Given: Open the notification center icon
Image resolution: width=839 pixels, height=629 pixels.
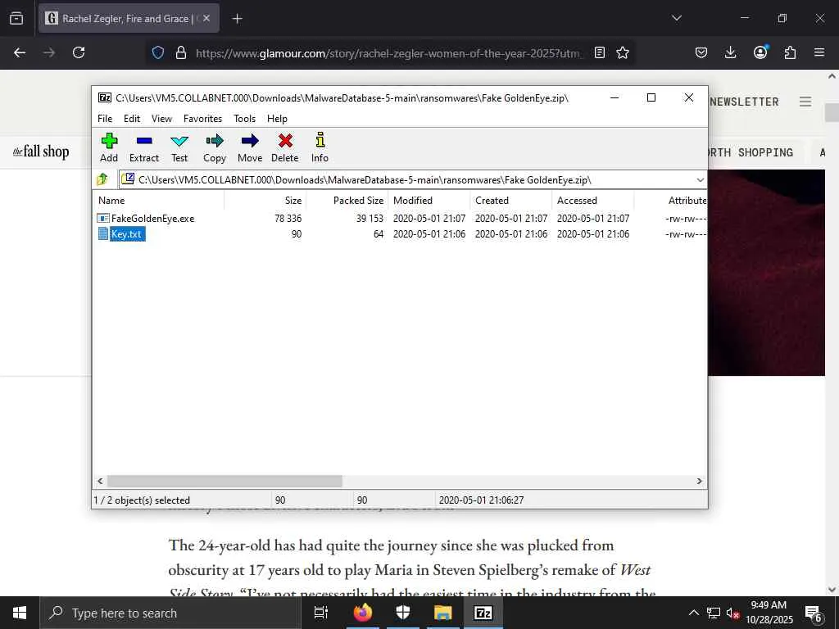Looking at the screenshot, I should pyautogui.click(x=813, y=613).
